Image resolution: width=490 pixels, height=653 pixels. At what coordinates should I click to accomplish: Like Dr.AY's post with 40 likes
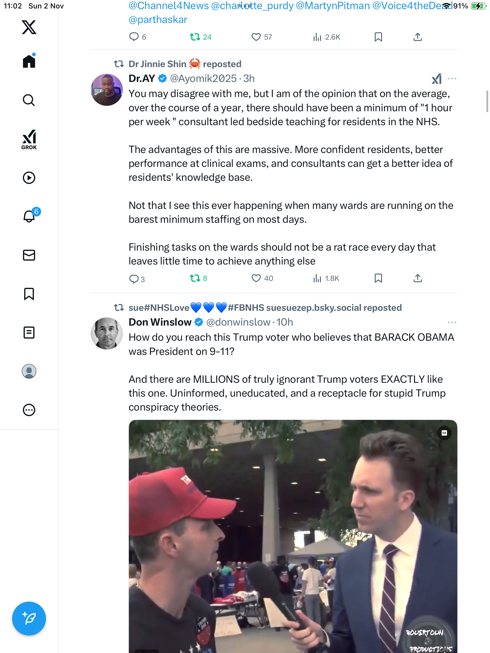(256, 278)
